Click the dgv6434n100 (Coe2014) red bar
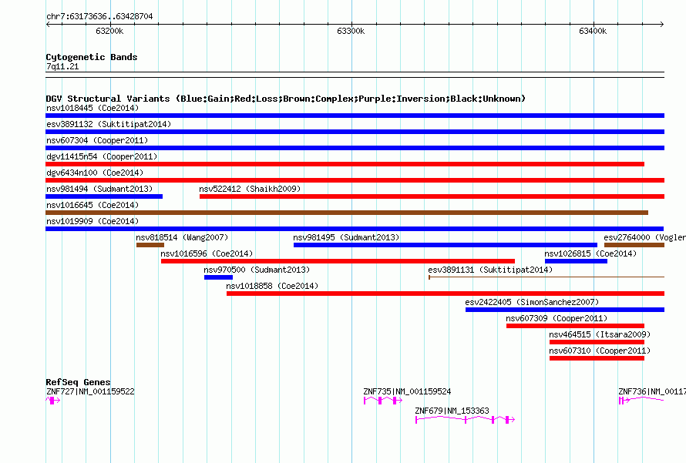Screen dimensions: 686x463 [355, 180]
